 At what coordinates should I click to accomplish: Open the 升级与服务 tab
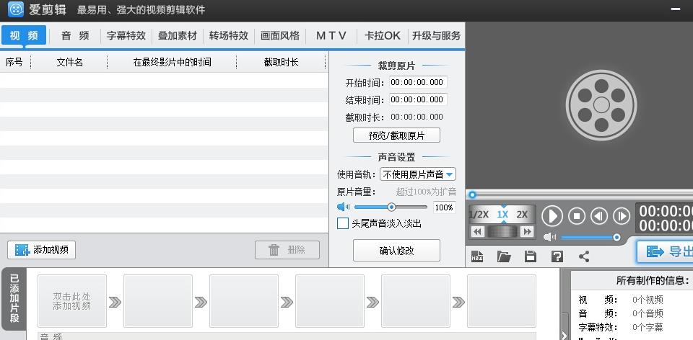click(x=436, y=36)
